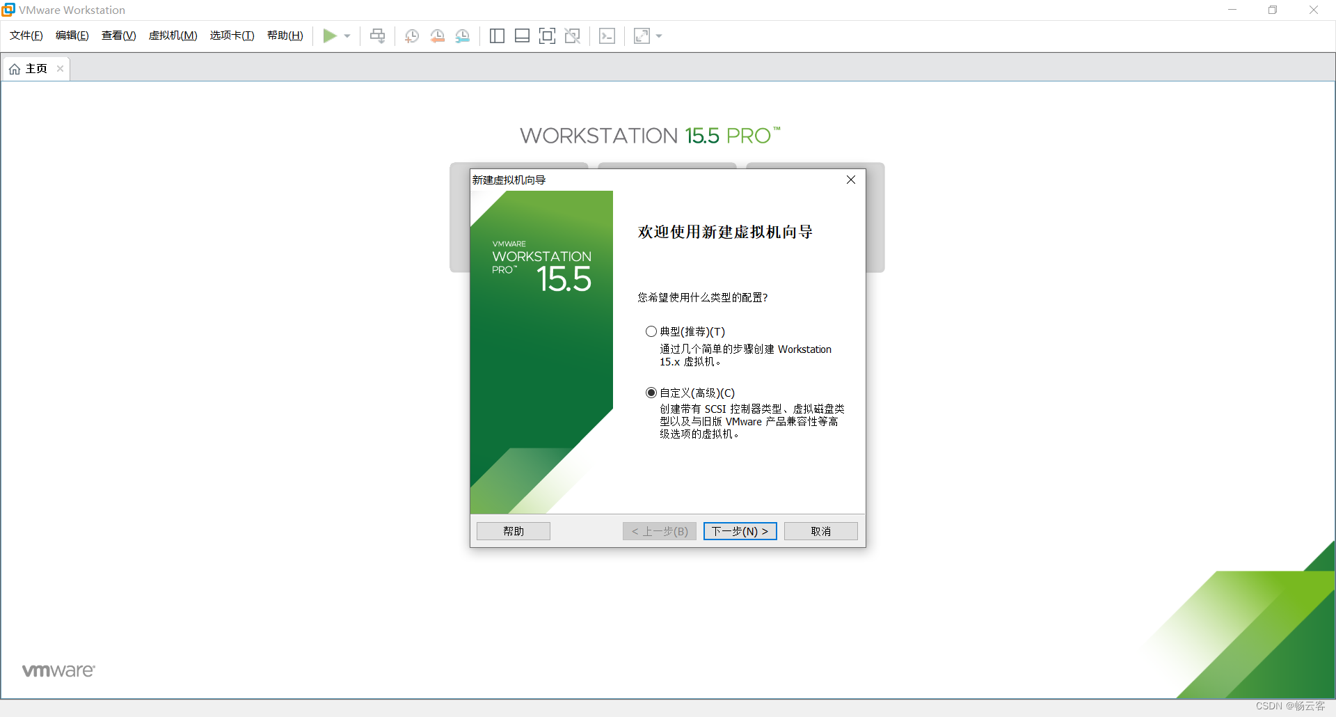Click the 下一步(N) button
Screen dimensions: 1336x717
pyautogui.click(x=740, y=531)
